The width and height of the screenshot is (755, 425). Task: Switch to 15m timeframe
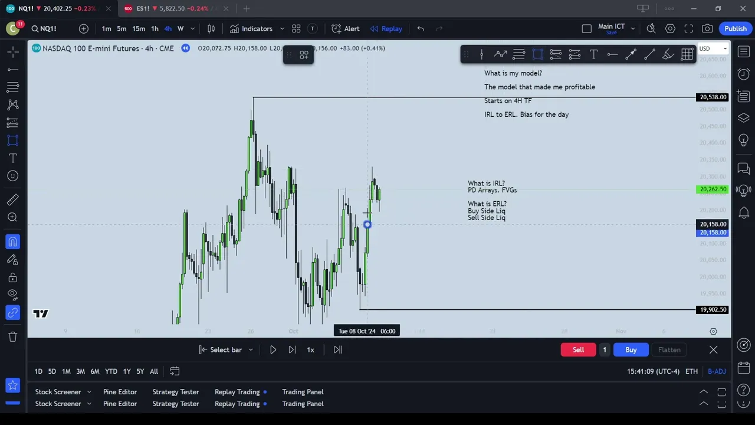click(x=139, y=28)
